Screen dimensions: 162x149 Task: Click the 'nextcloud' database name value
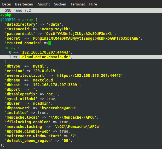click(43, 80)
